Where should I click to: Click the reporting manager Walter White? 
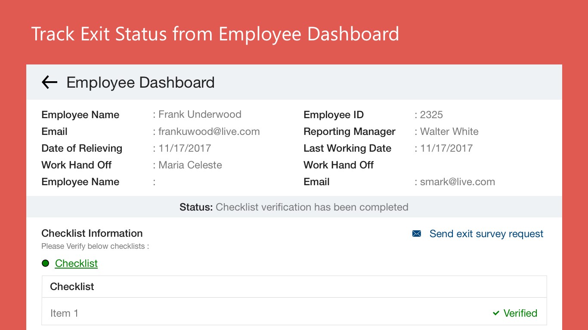[x=449, y=131]
